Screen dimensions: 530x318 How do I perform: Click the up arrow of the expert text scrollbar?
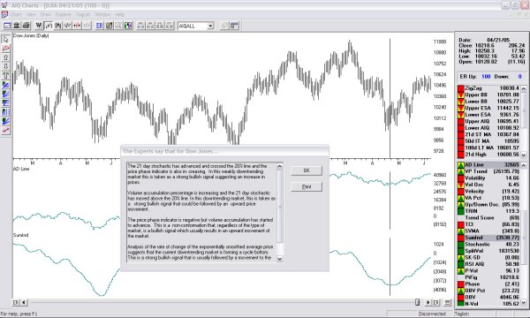click(x=279, y=166)
